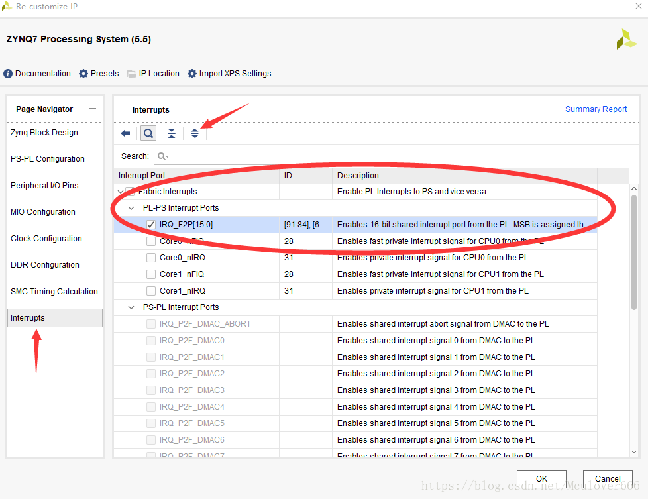Click the Collapse All toolbar icon

172,133
